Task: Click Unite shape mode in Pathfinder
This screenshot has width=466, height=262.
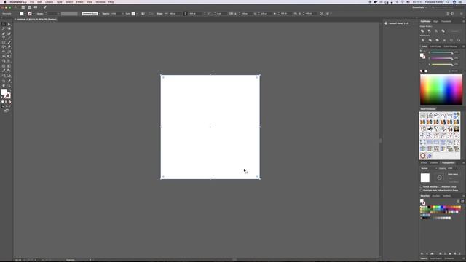Action: pyautogui.click(x=422, y=31)
